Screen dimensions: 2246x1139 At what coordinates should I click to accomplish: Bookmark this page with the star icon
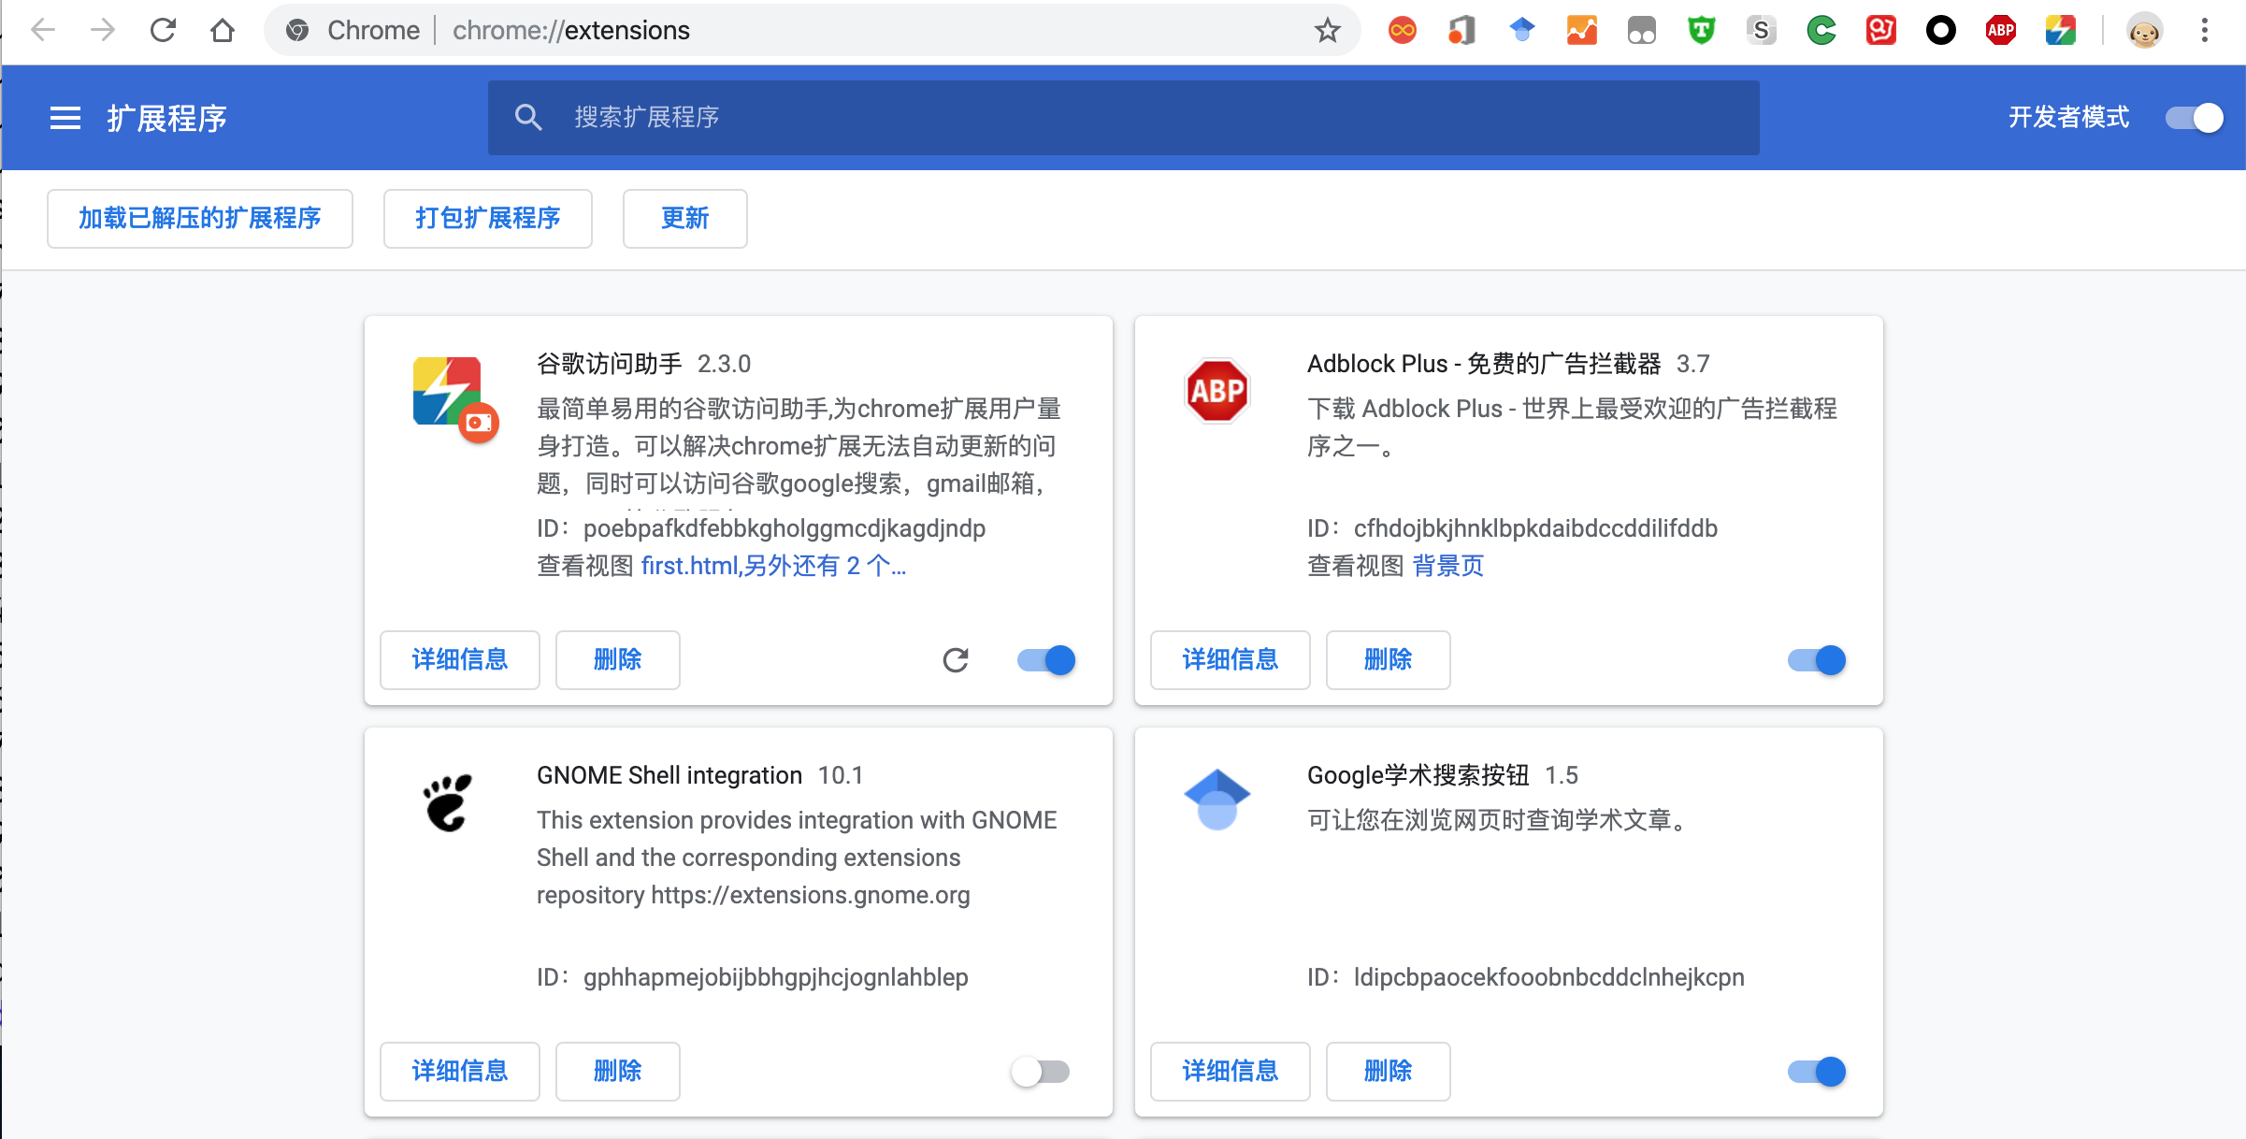(x=1327, y=31)
